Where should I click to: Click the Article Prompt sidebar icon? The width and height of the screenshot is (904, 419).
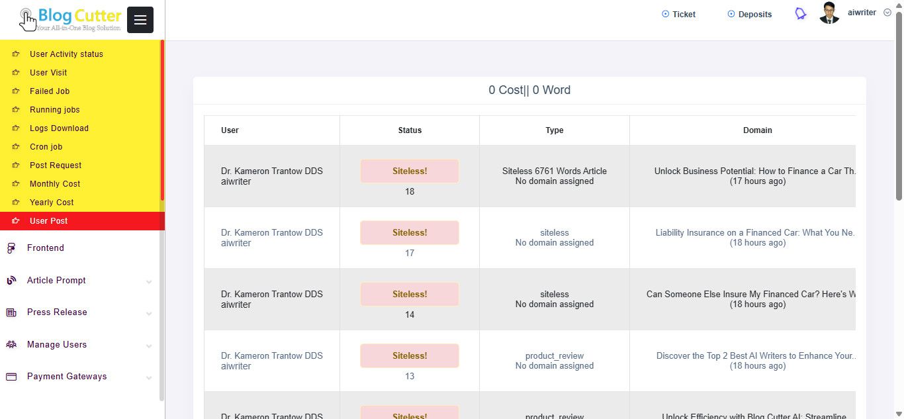coord(11,281)
